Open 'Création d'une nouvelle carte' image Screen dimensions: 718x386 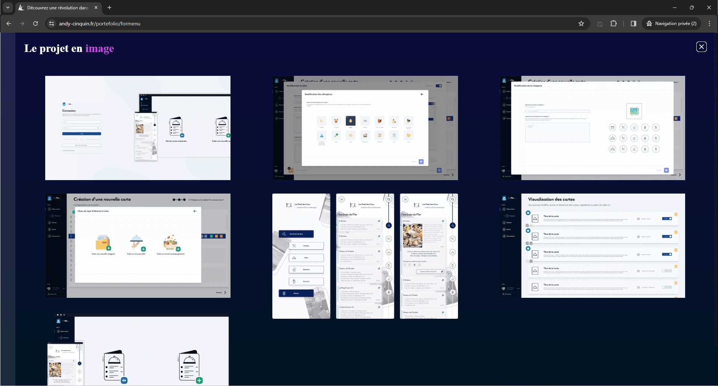point(137,246)
